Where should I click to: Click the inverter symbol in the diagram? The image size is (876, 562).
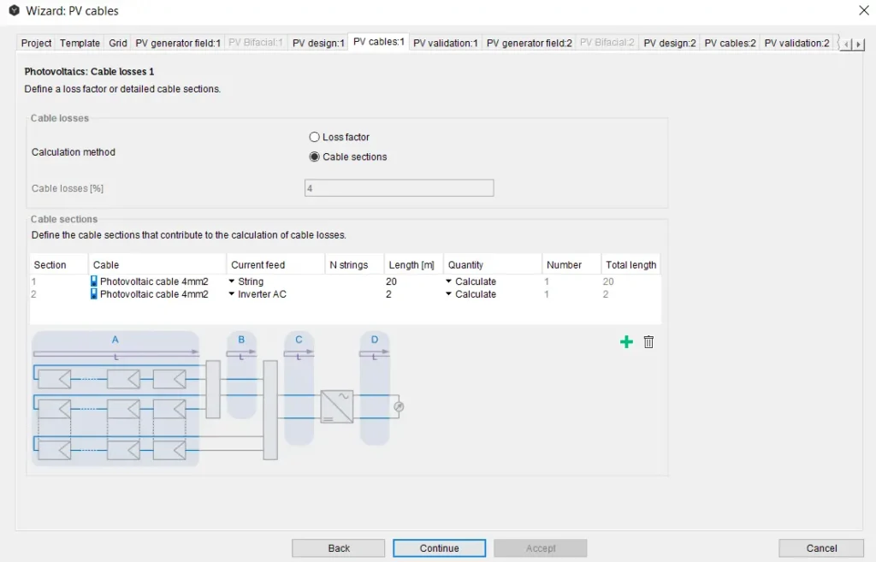(336, 406)
